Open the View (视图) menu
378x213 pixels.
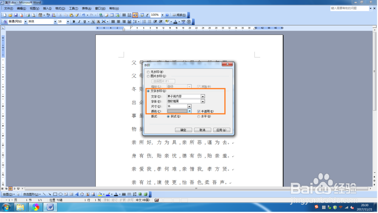pos(34,8)
